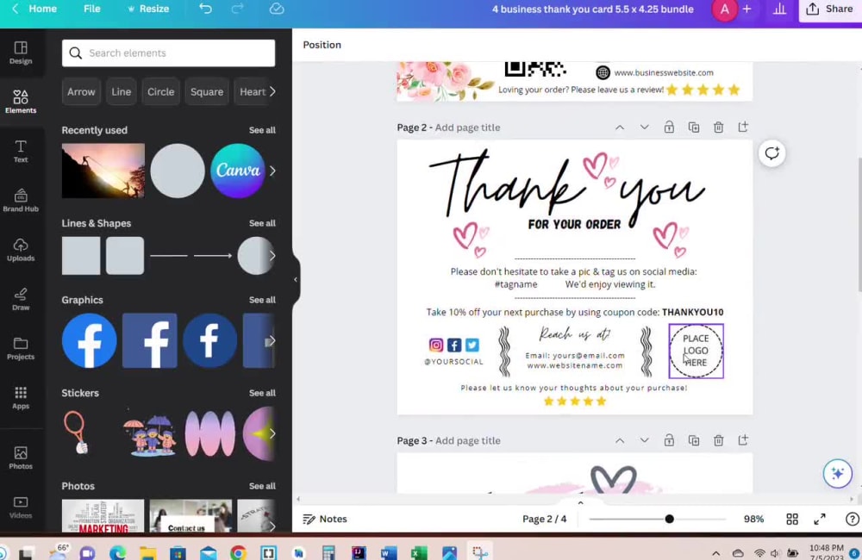Adjust the zoom slider

(669, 519)
